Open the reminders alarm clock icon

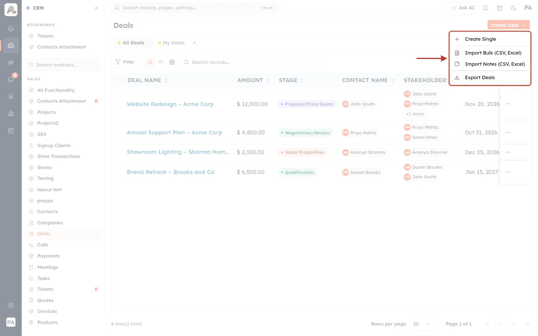coord(500,8)
